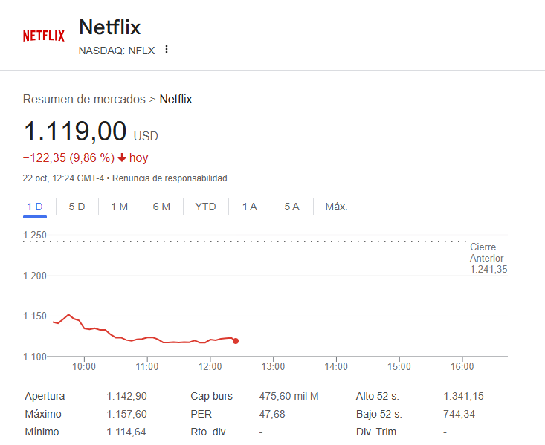
Task: Switch to the 5 D chart range
Action: [77, 207]
